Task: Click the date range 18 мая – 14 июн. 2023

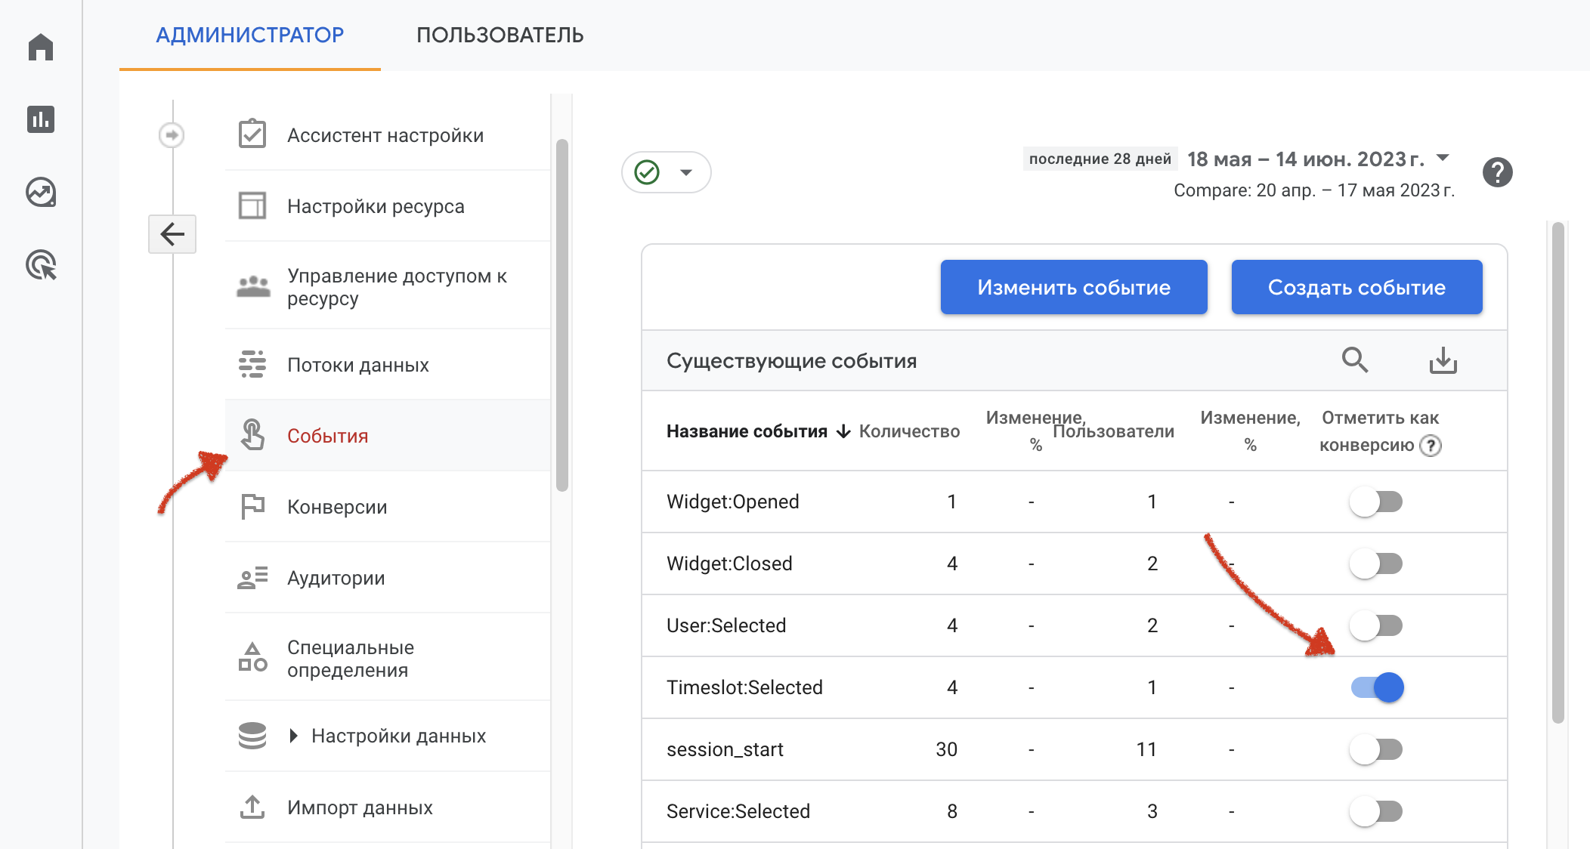Action: tap(1305, 159)
